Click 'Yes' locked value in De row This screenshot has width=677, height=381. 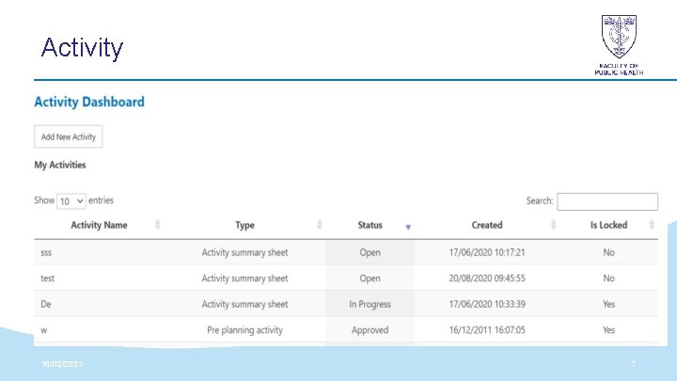[608, 304]
